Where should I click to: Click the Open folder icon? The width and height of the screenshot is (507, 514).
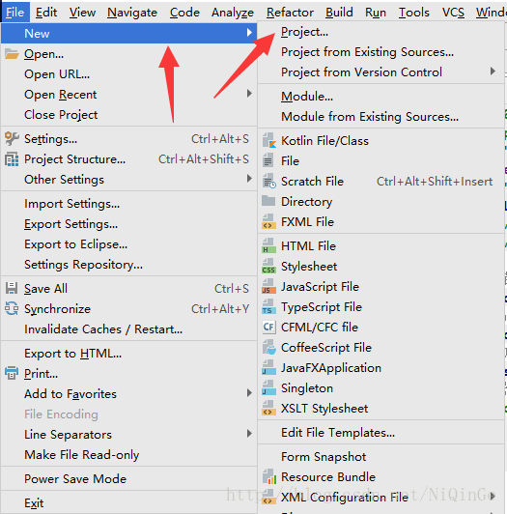pos(12,54)
